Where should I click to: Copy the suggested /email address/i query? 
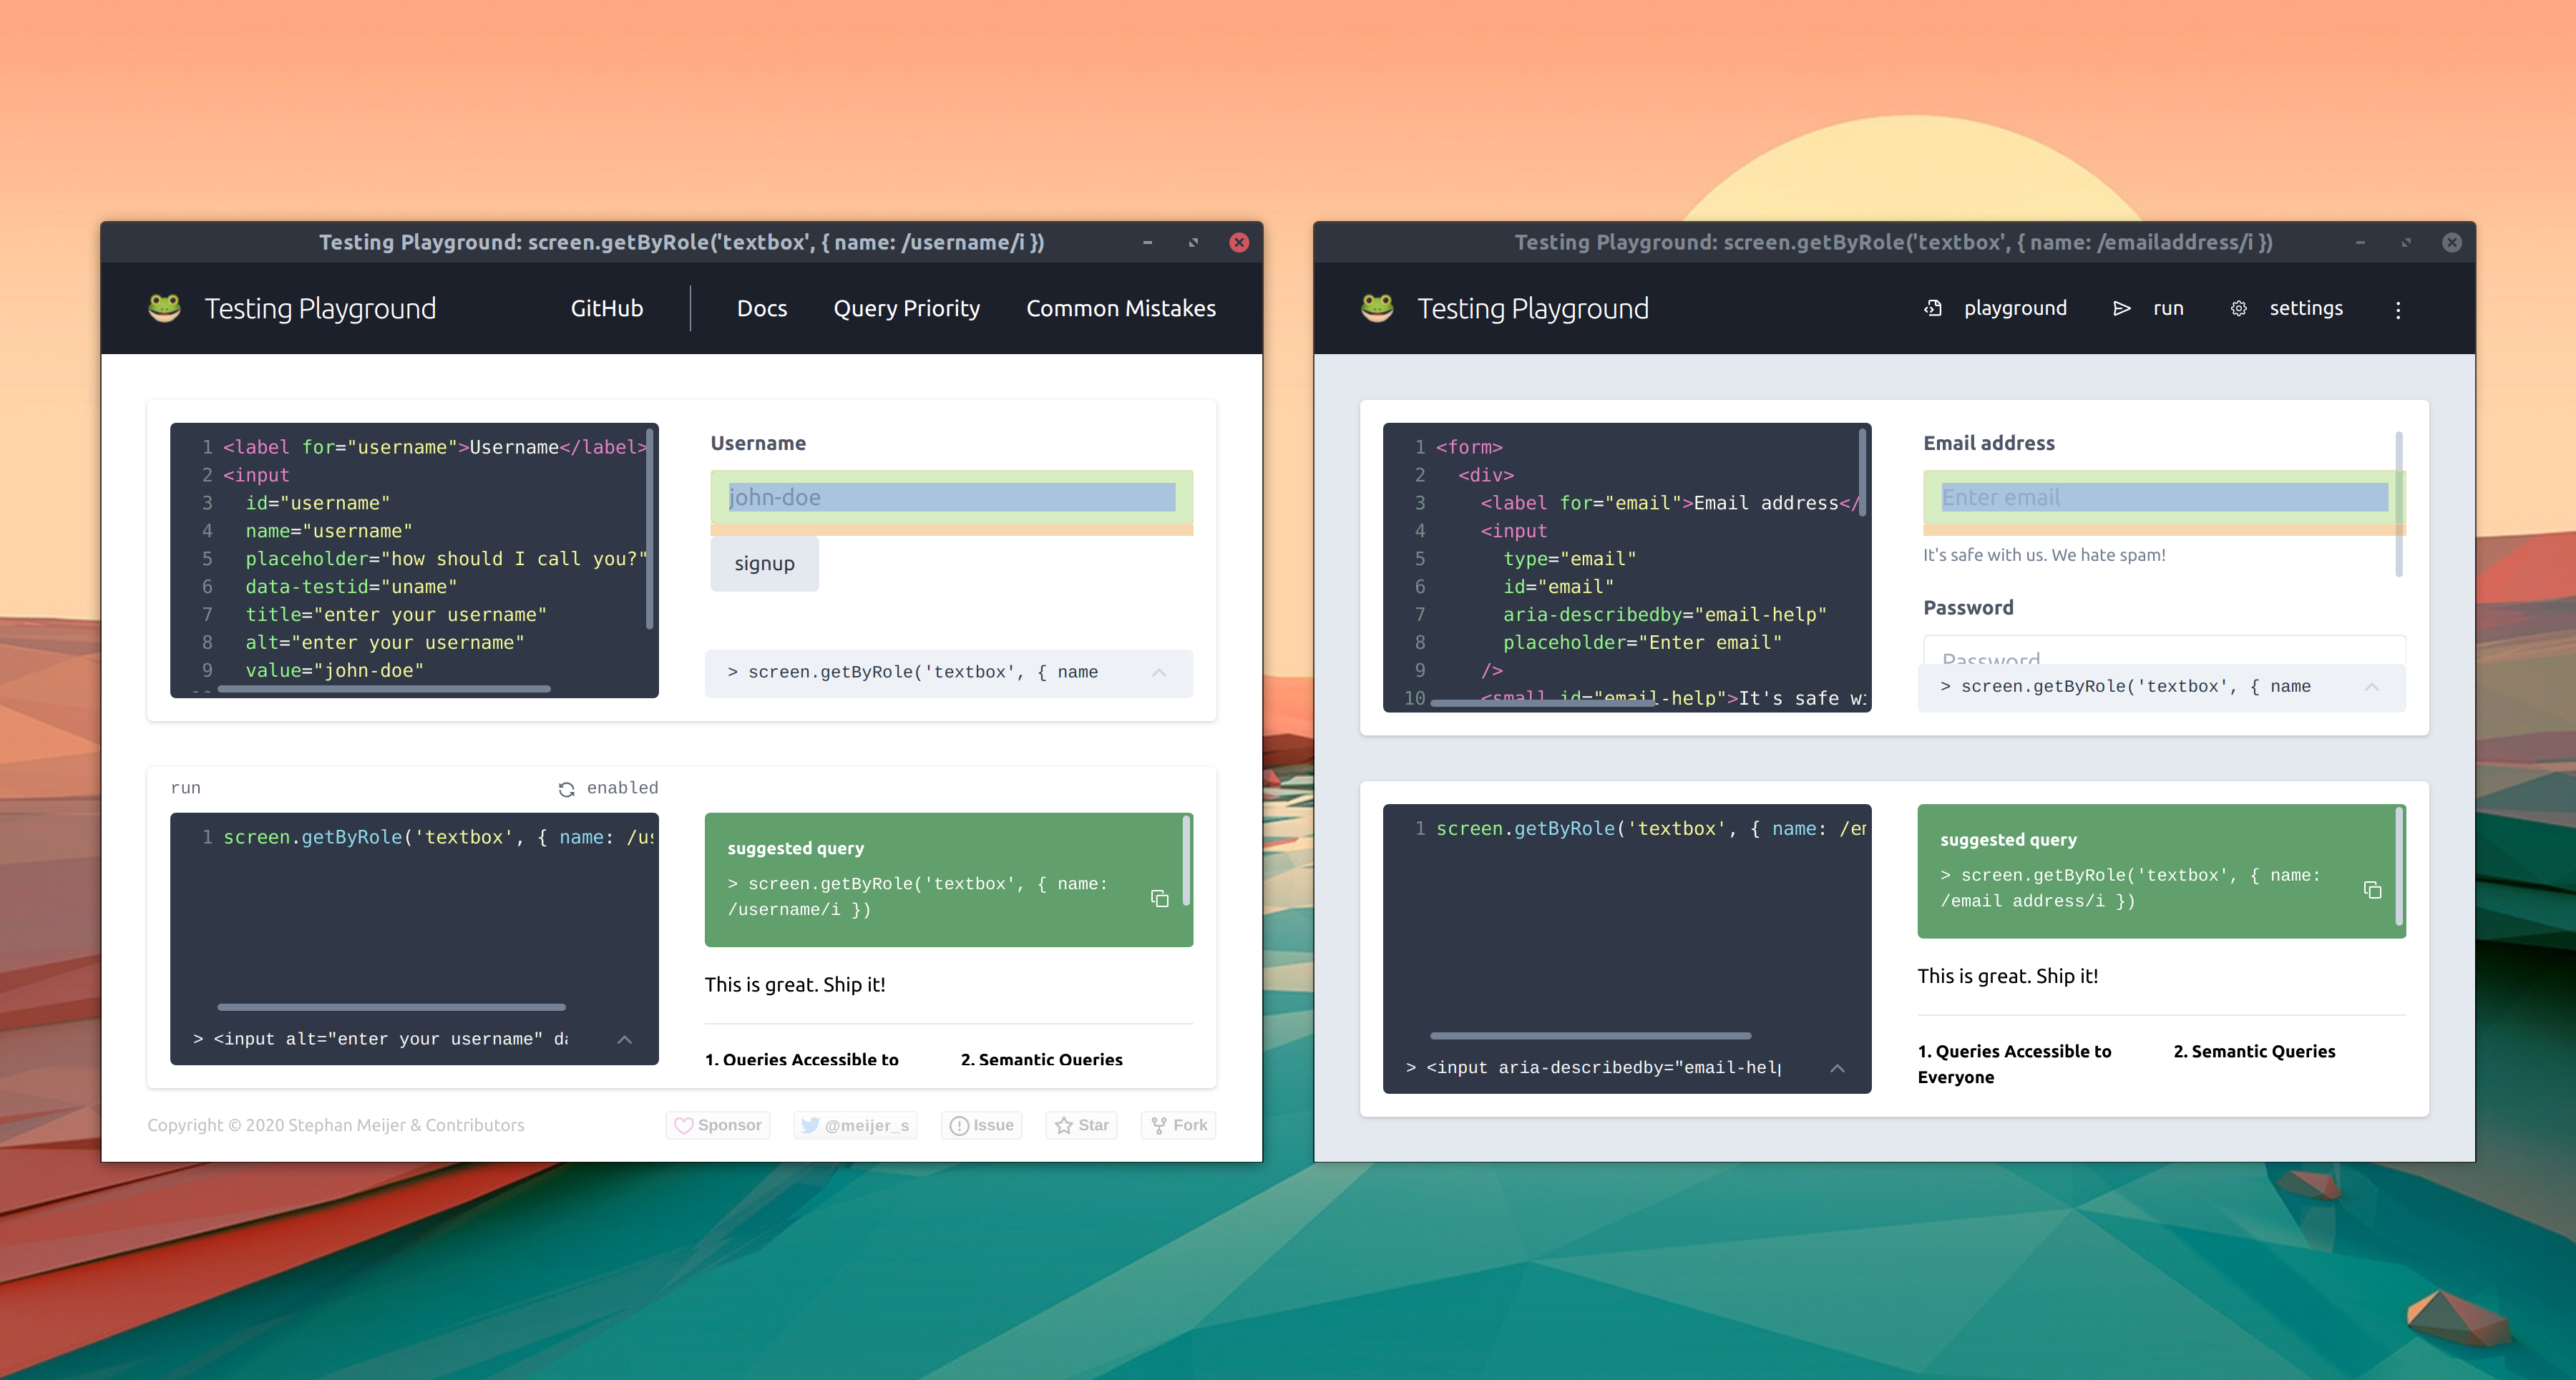(2372, 890)
